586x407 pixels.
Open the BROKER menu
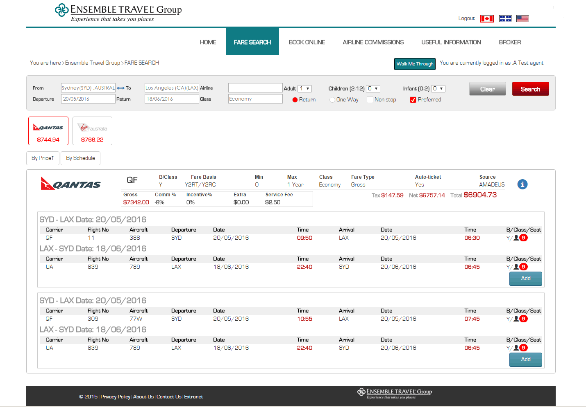510,42
